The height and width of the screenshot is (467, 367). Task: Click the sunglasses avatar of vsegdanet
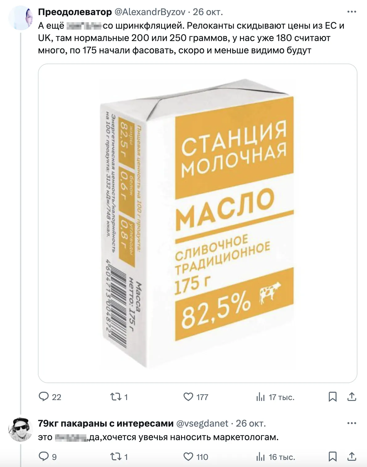coord(20,429)
